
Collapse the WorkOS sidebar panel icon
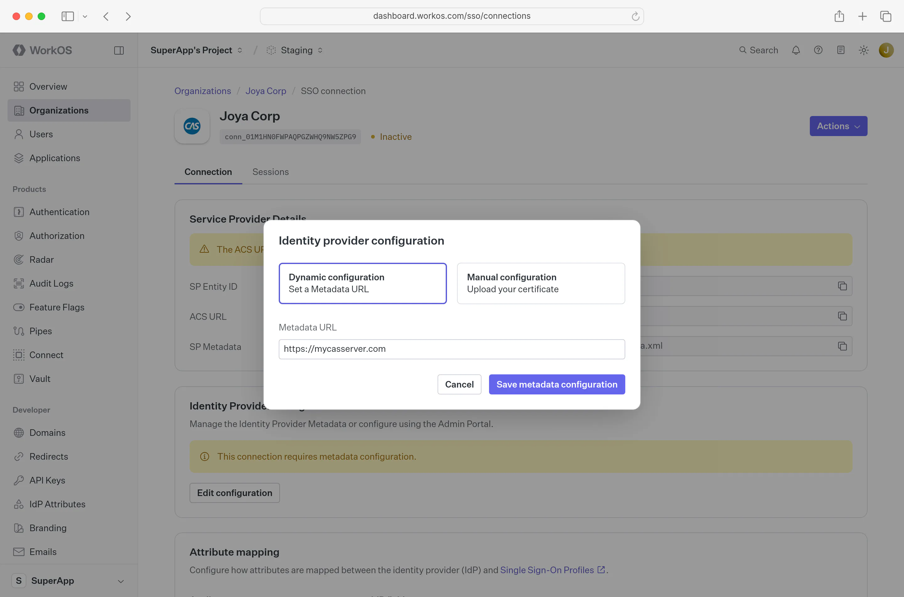coord(119,50)
